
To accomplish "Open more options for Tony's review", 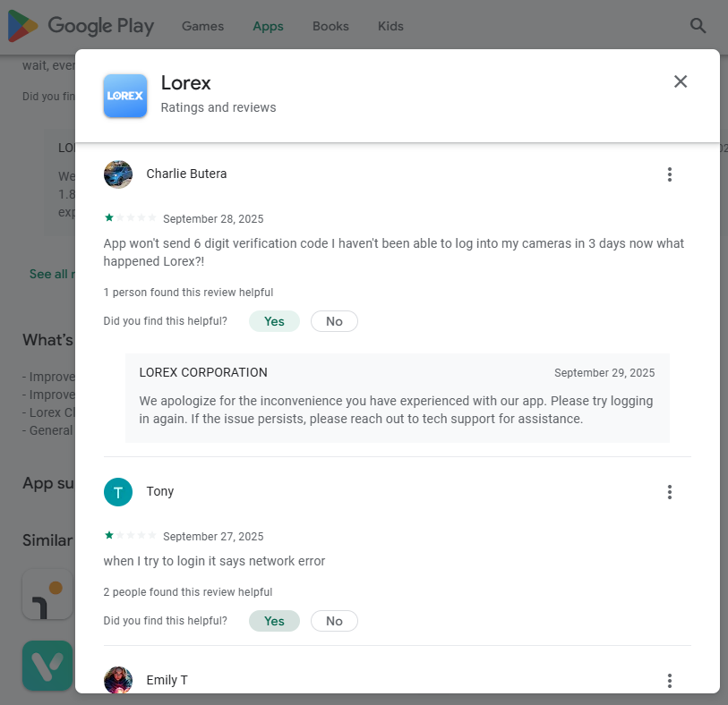I will (670, 492).
